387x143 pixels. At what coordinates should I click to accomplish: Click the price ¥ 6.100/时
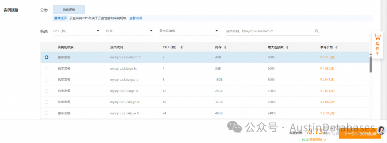pos(328,113)
